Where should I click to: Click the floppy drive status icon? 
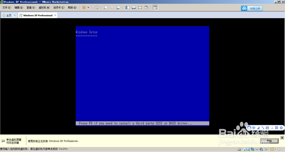248,149
